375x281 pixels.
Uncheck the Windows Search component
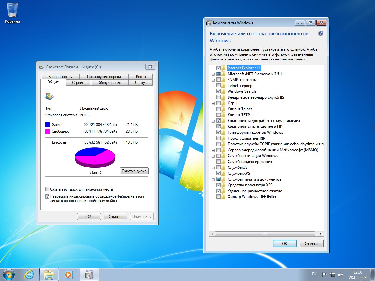pos(219,91)
